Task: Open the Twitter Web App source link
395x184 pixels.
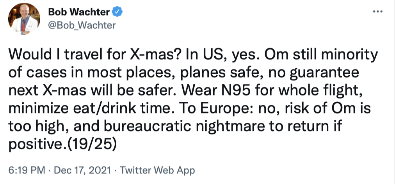Action: tap(157, 170)
